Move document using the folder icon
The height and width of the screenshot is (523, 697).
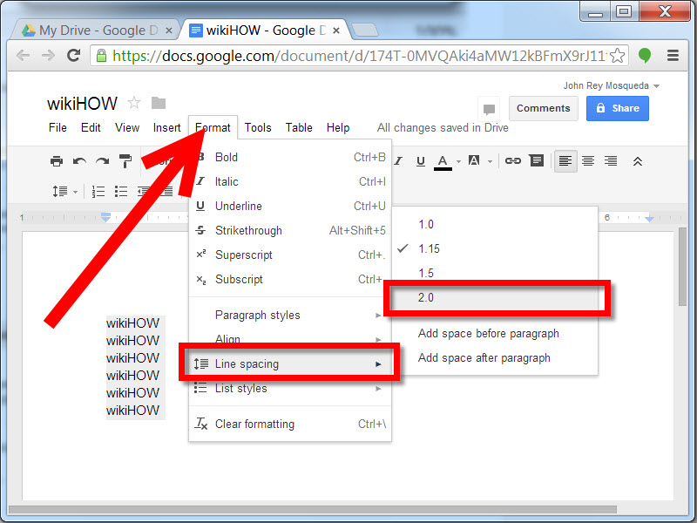159,103
